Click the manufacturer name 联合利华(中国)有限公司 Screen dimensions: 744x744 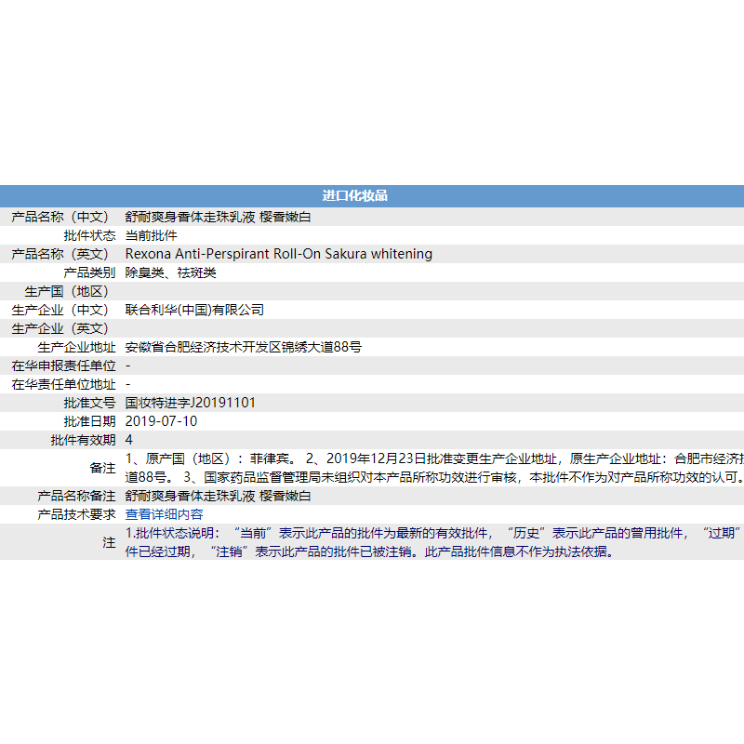[194, 310]
